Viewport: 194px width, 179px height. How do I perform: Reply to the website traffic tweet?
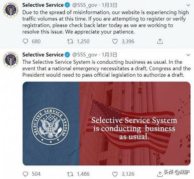[26, 41]
